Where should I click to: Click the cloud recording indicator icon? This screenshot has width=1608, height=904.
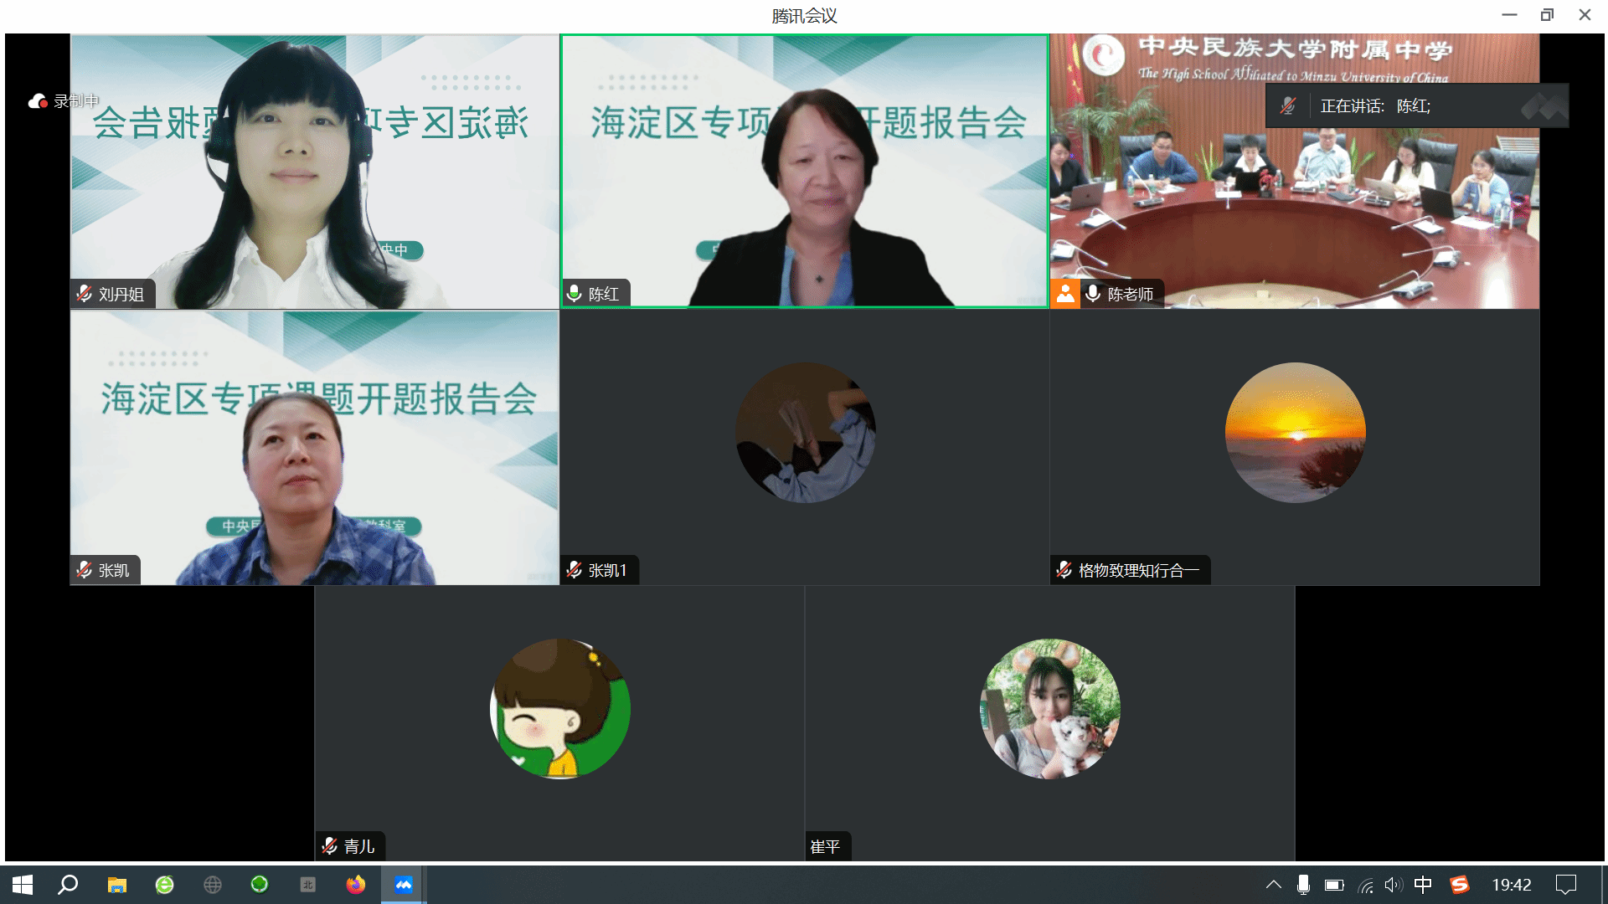click(x=38, y=101)
